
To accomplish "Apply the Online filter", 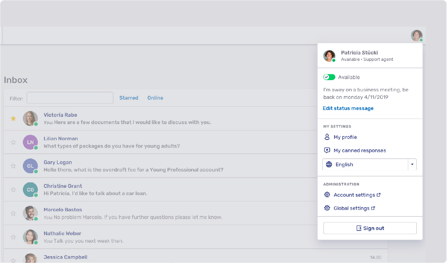I will point(155,98).
